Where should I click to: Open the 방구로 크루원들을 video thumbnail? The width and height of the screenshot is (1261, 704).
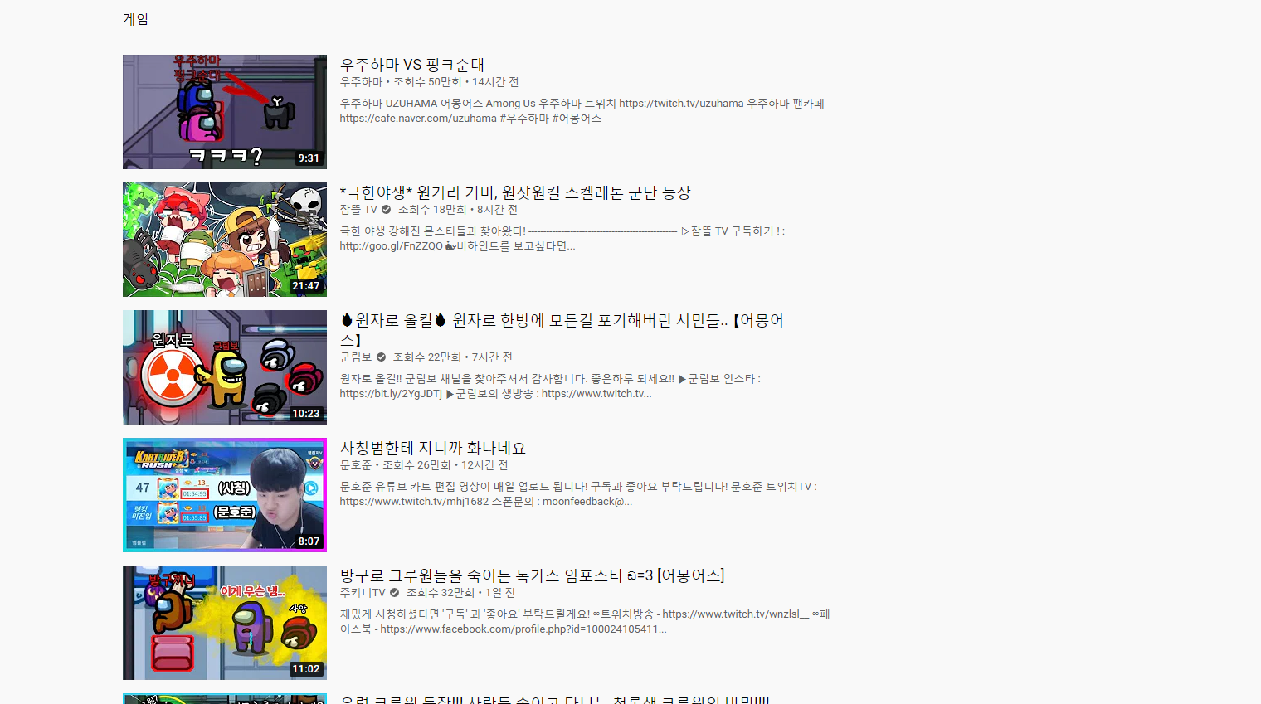point(225,623)
